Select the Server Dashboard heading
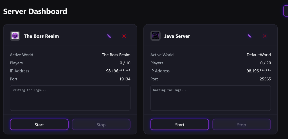Image resolution: width=288 pixels, height=139 pixels. (x=35, y=11)
